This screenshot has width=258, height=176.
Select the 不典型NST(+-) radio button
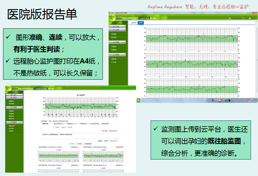(65, 124)
